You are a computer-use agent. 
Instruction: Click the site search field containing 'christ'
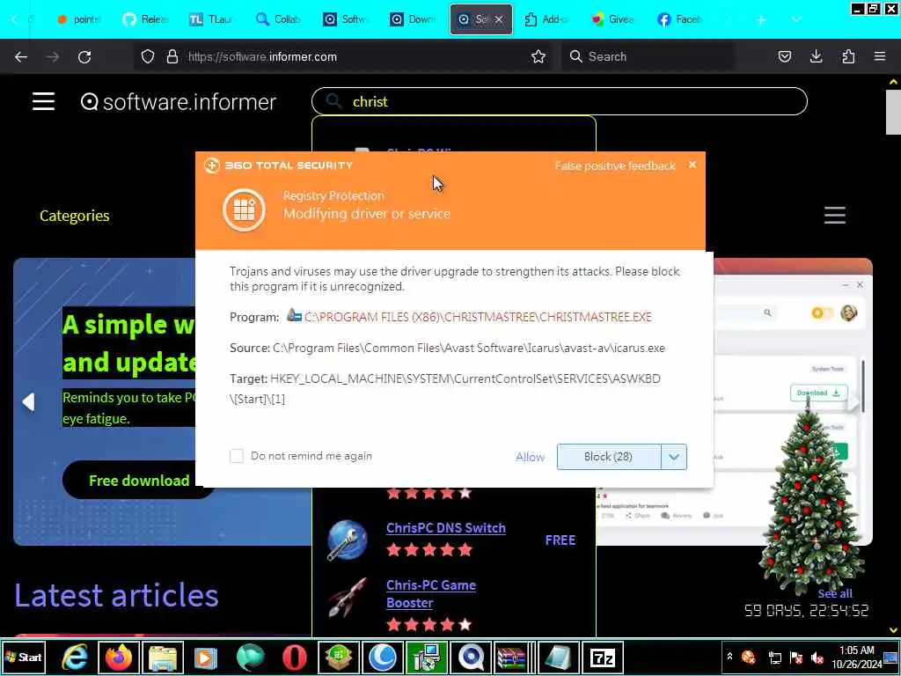tap(559, 101)
